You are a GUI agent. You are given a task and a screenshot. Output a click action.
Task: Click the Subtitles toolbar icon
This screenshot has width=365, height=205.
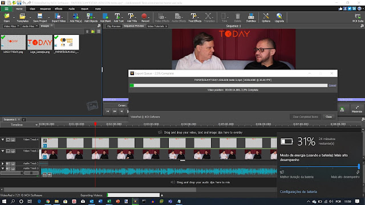point(251,16)
